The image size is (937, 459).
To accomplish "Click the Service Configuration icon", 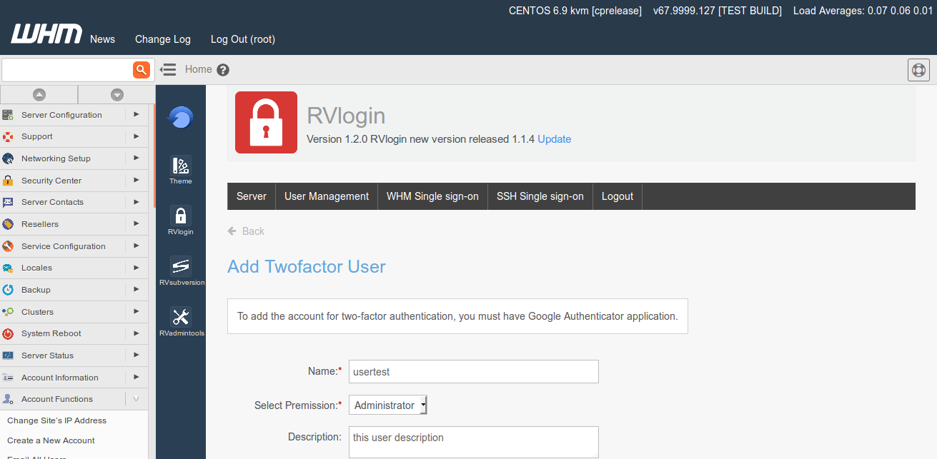I will point(8,246).
